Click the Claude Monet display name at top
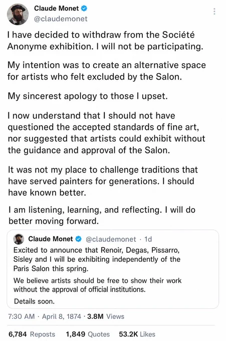The width and height of the screenshot is (226, 341). tap(56, 8)
